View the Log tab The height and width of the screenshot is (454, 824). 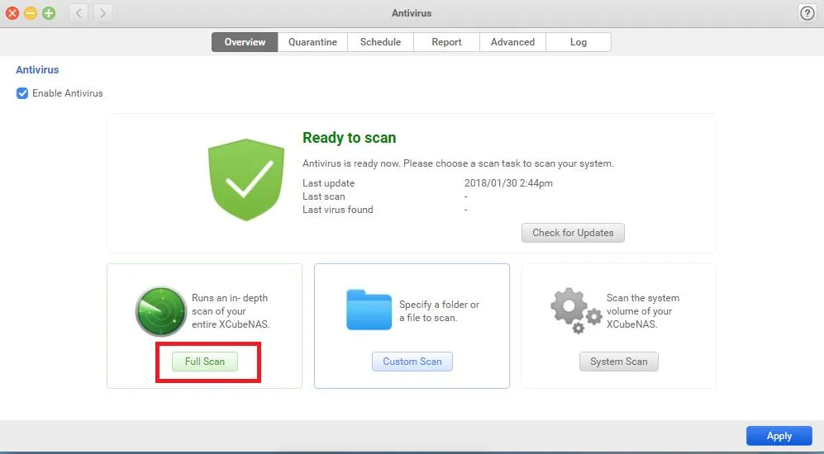pos(579,42)
